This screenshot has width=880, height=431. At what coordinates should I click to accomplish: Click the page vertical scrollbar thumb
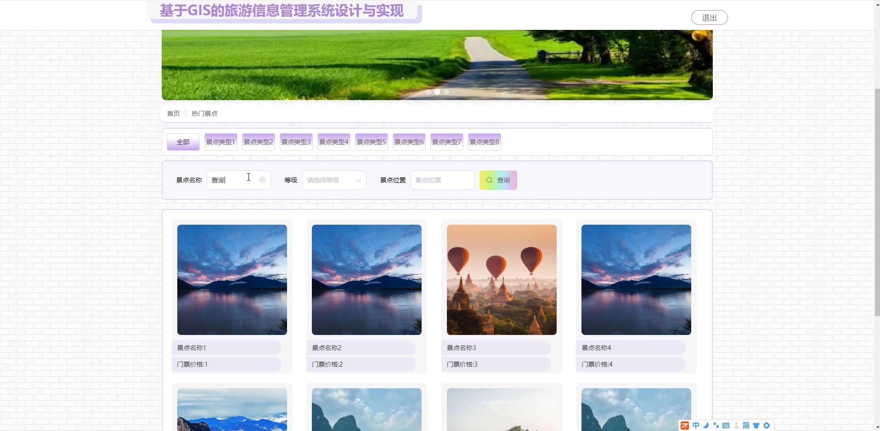[x=877, y=202]
